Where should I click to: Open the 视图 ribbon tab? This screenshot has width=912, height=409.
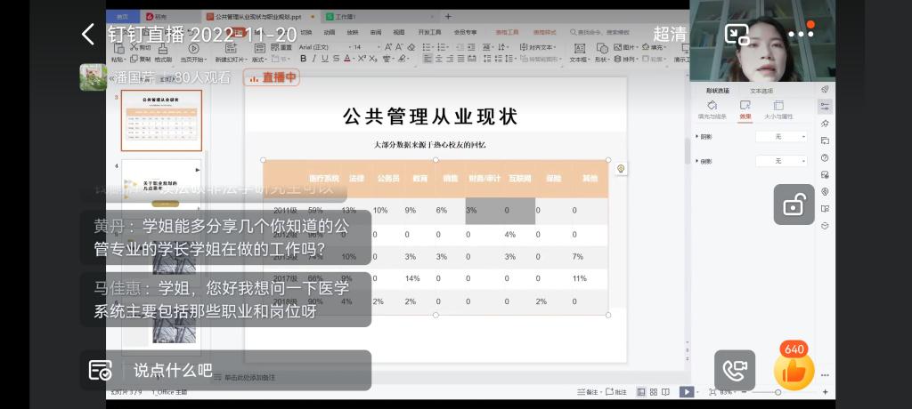tap(398, 33)
